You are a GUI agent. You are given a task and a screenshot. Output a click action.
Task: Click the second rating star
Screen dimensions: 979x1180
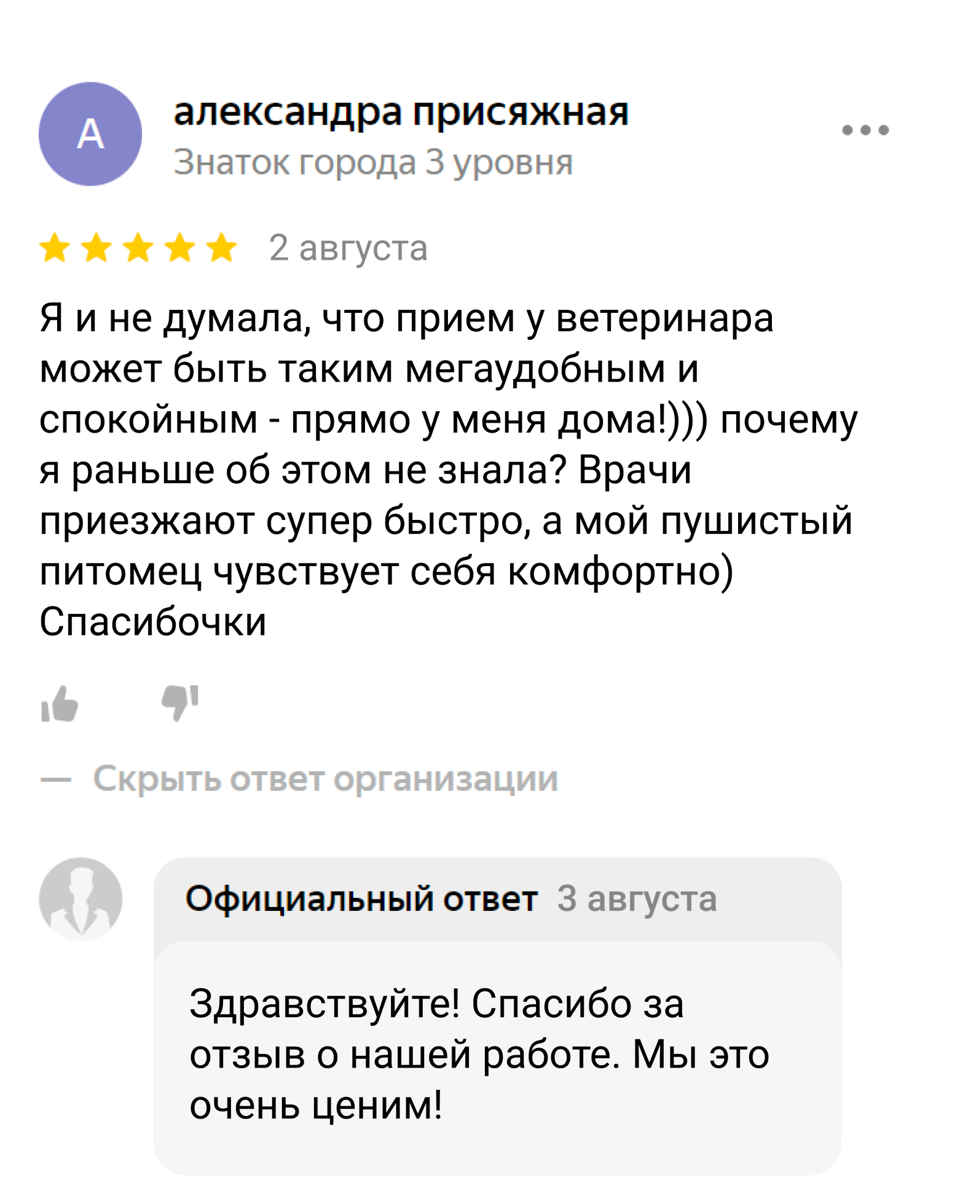(96, 248)
